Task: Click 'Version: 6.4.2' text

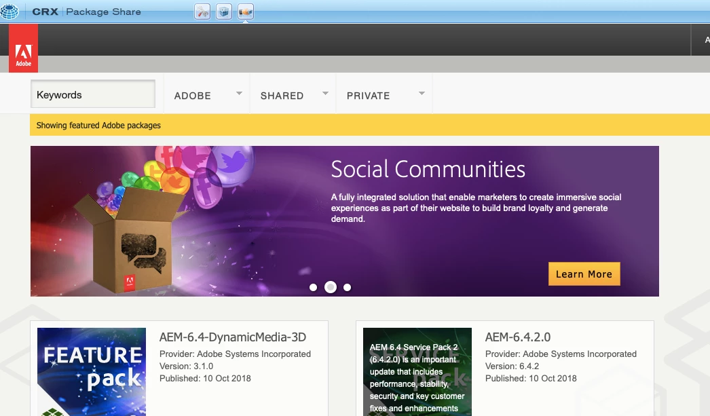Action: (x=512, y=366)
